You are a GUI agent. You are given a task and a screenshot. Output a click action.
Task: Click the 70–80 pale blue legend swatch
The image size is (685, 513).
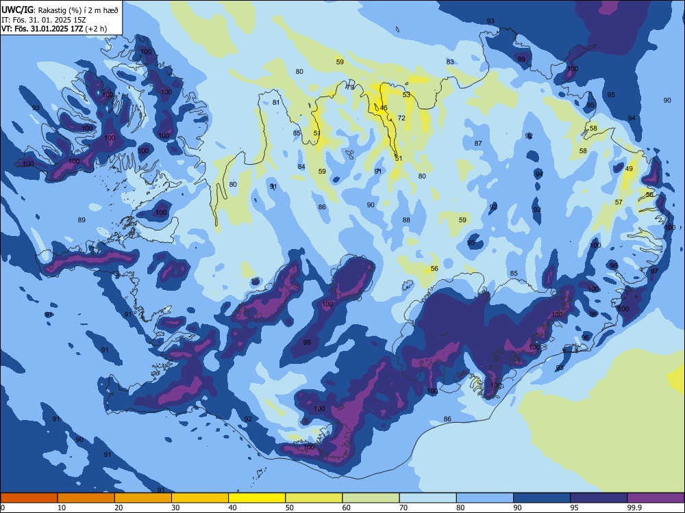click(427, 498)
